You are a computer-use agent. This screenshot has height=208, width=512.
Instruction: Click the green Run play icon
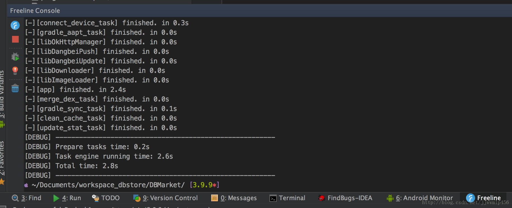click(56, 198)
